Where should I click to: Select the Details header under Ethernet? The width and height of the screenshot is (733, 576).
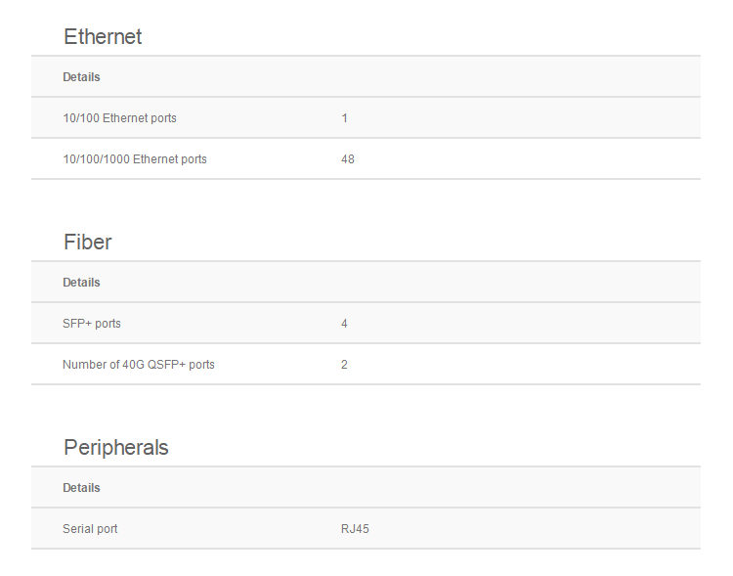(81, 77)
